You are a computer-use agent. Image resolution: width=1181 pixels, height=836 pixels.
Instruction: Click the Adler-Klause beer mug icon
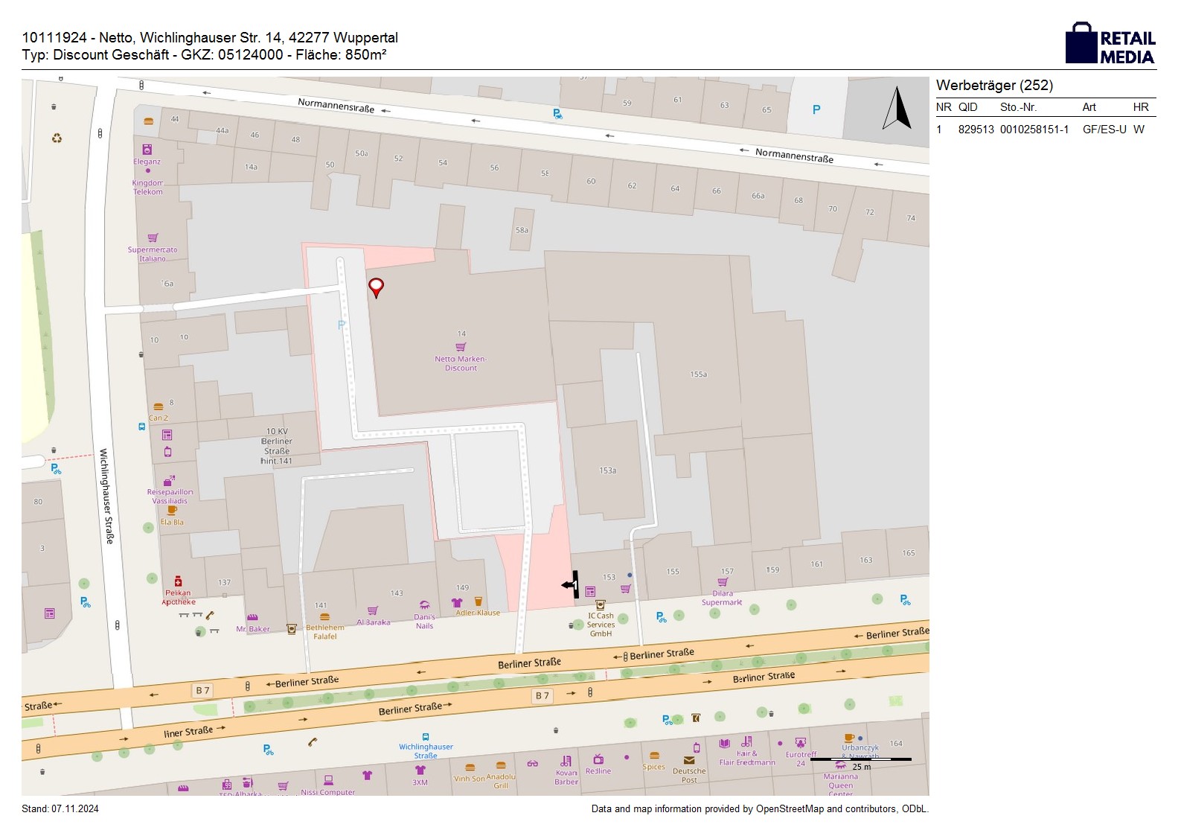[479, 602]
